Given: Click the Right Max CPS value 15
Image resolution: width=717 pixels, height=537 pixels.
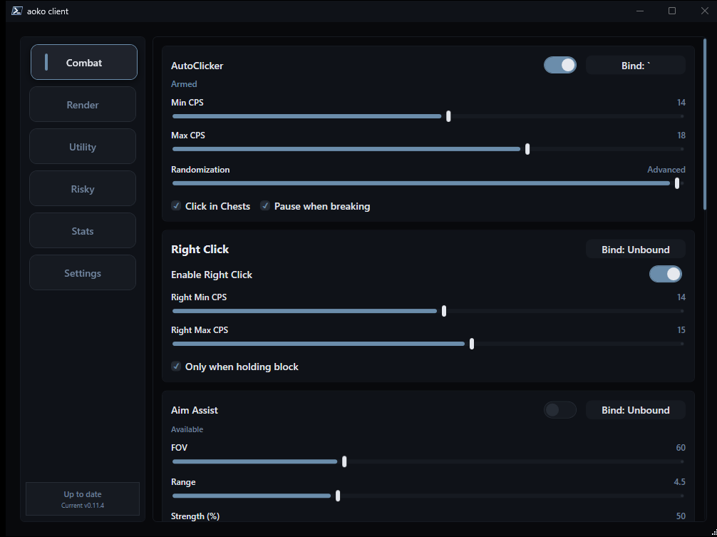Looking at the screenshot, I should [x=681, y=329].
